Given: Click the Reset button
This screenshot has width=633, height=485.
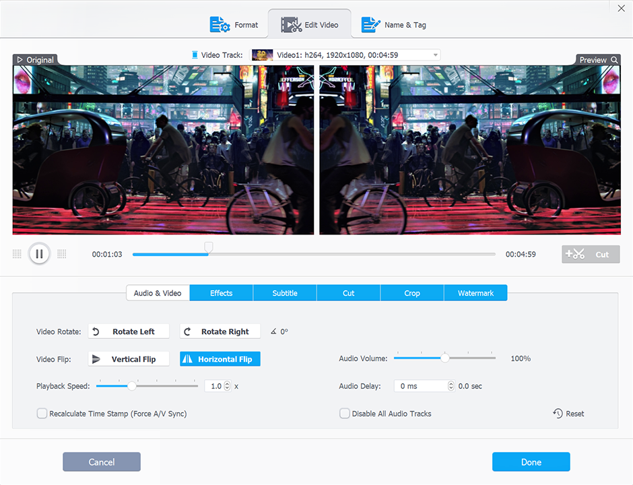Looking at the screenshot, I should click(568, 414).
